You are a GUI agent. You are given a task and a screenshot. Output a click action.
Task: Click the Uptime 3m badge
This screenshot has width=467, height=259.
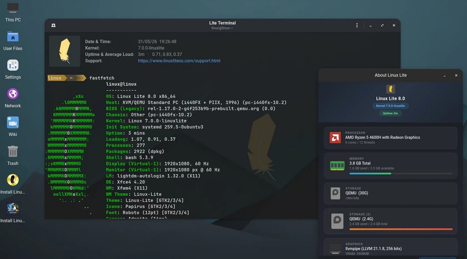coord(391,113)
